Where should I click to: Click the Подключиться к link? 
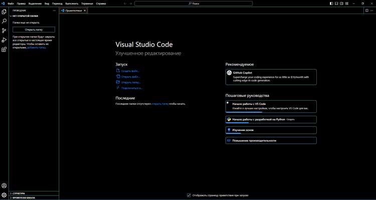132,88
